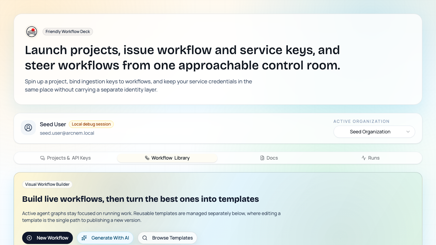Viewport: 436px width, 245px height.
Task: Expand the Active Organization selector
Action: point(374,132)
